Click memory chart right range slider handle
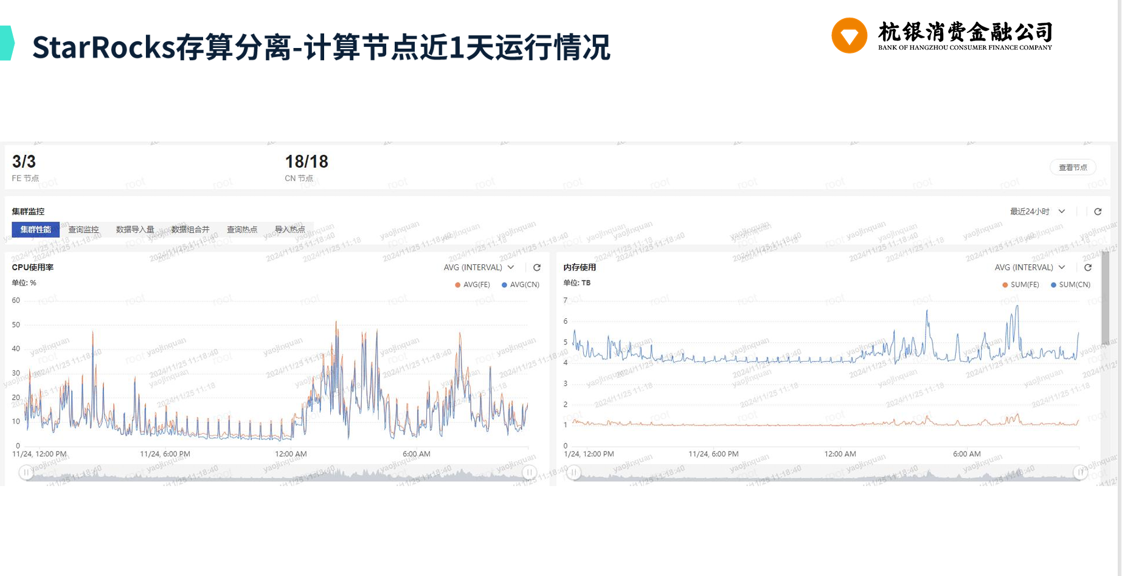The height and width of the screenshot is (576, 1122). click(x=1080, y=472)
